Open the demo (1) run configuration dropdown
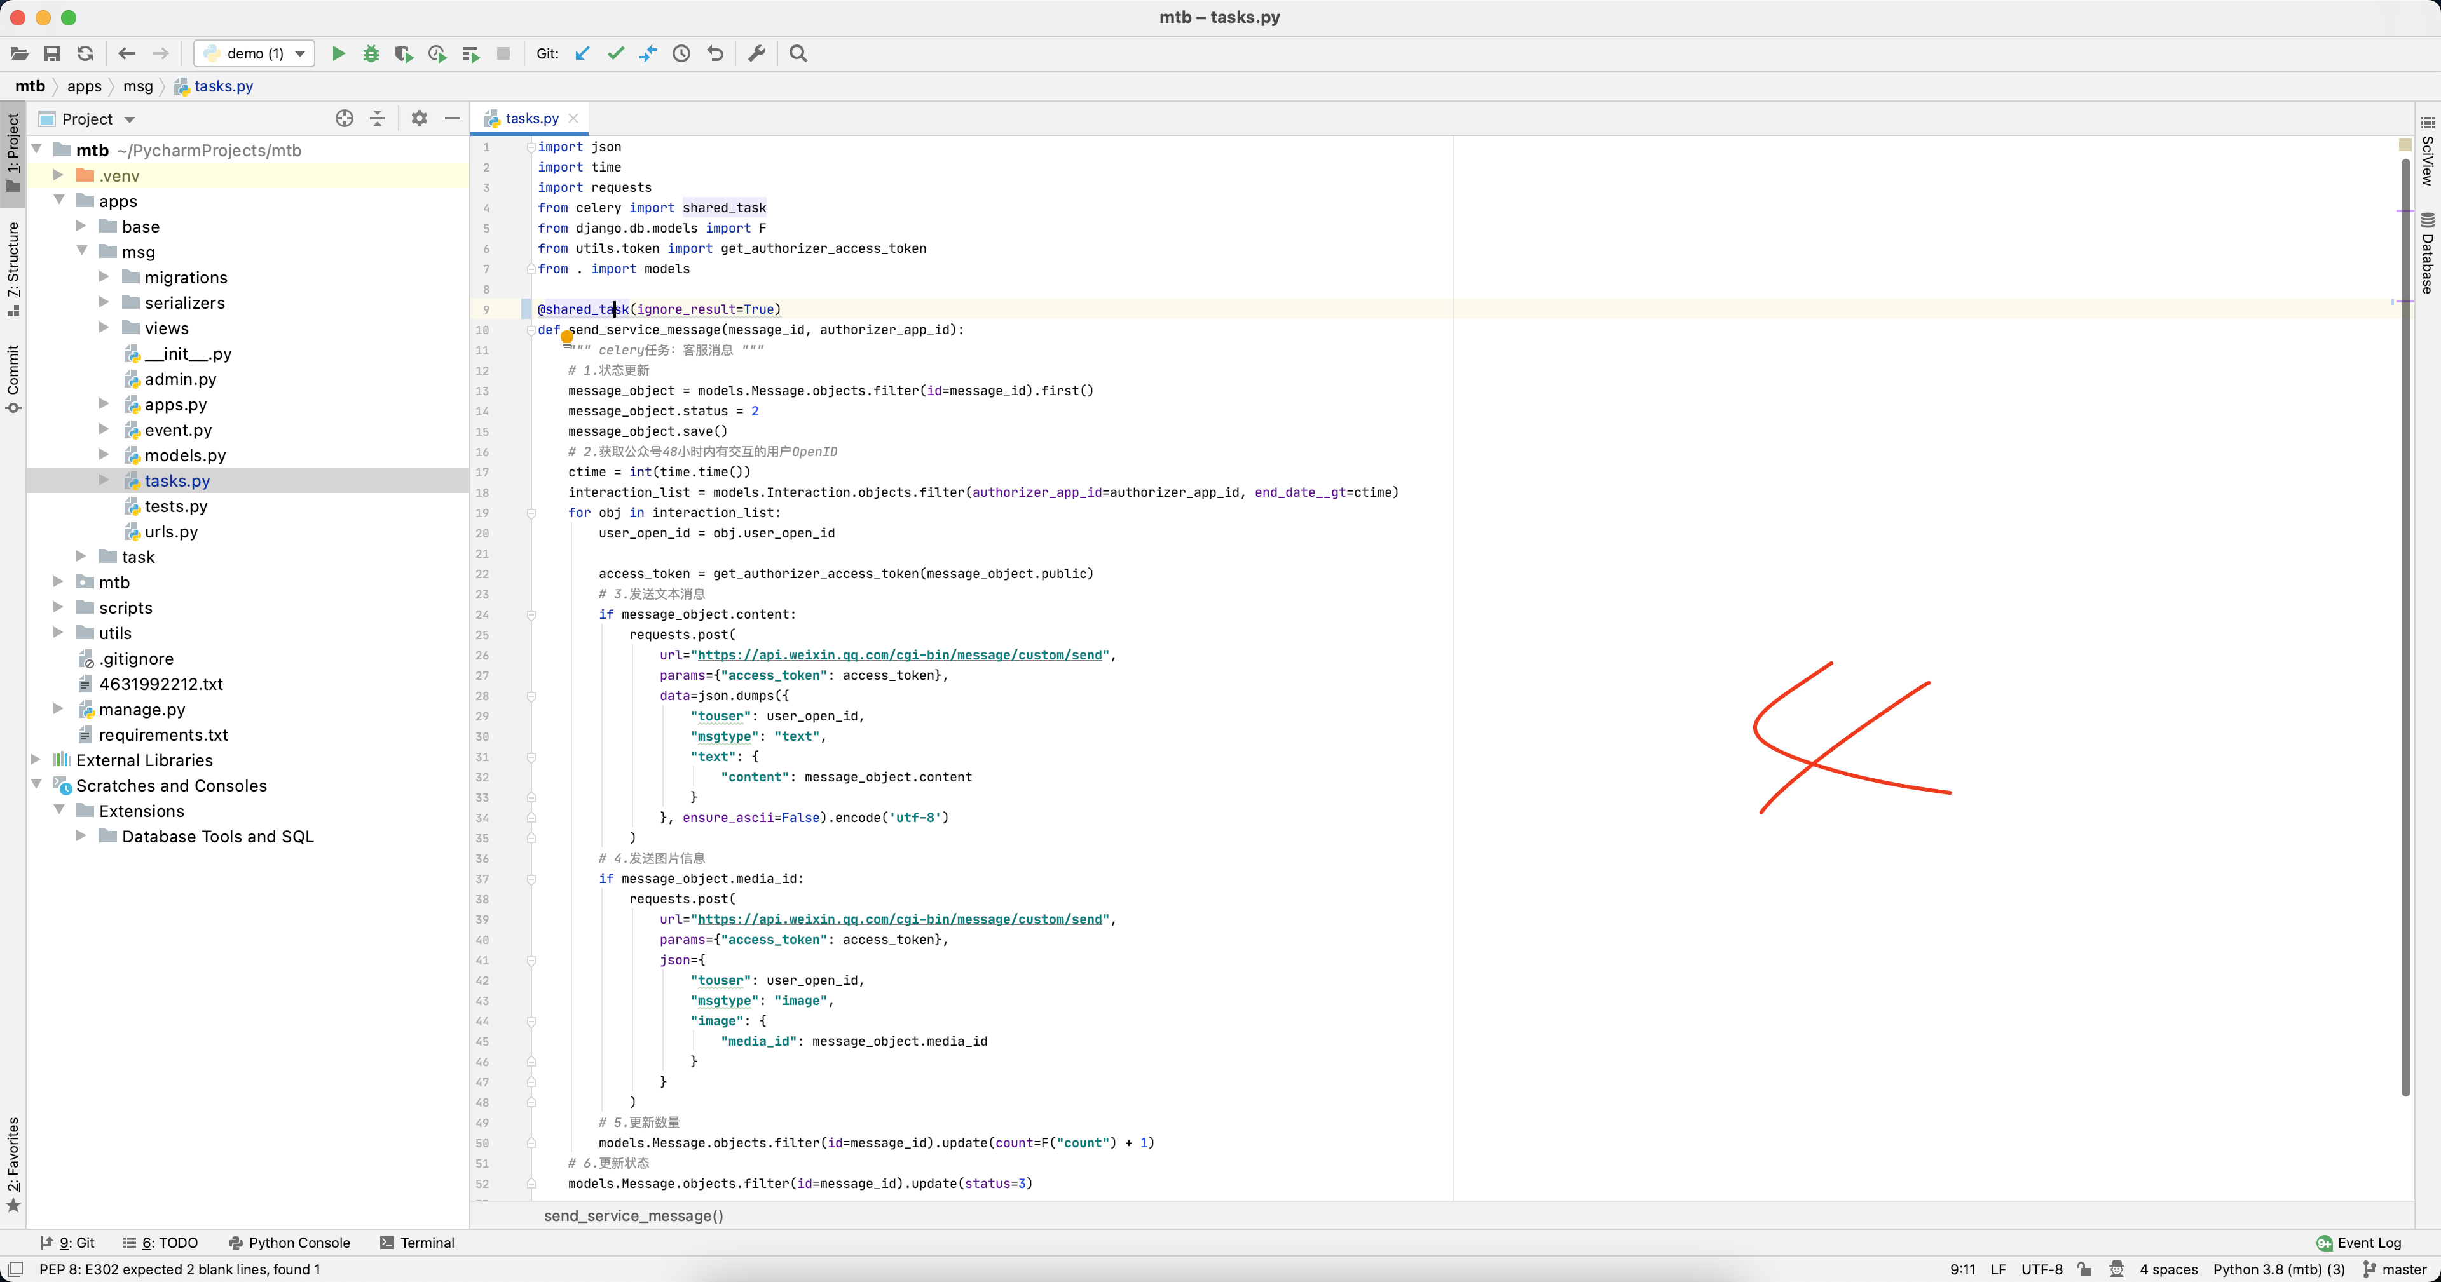Viewport: 2441px width, 1282px height. coord(254,54)
